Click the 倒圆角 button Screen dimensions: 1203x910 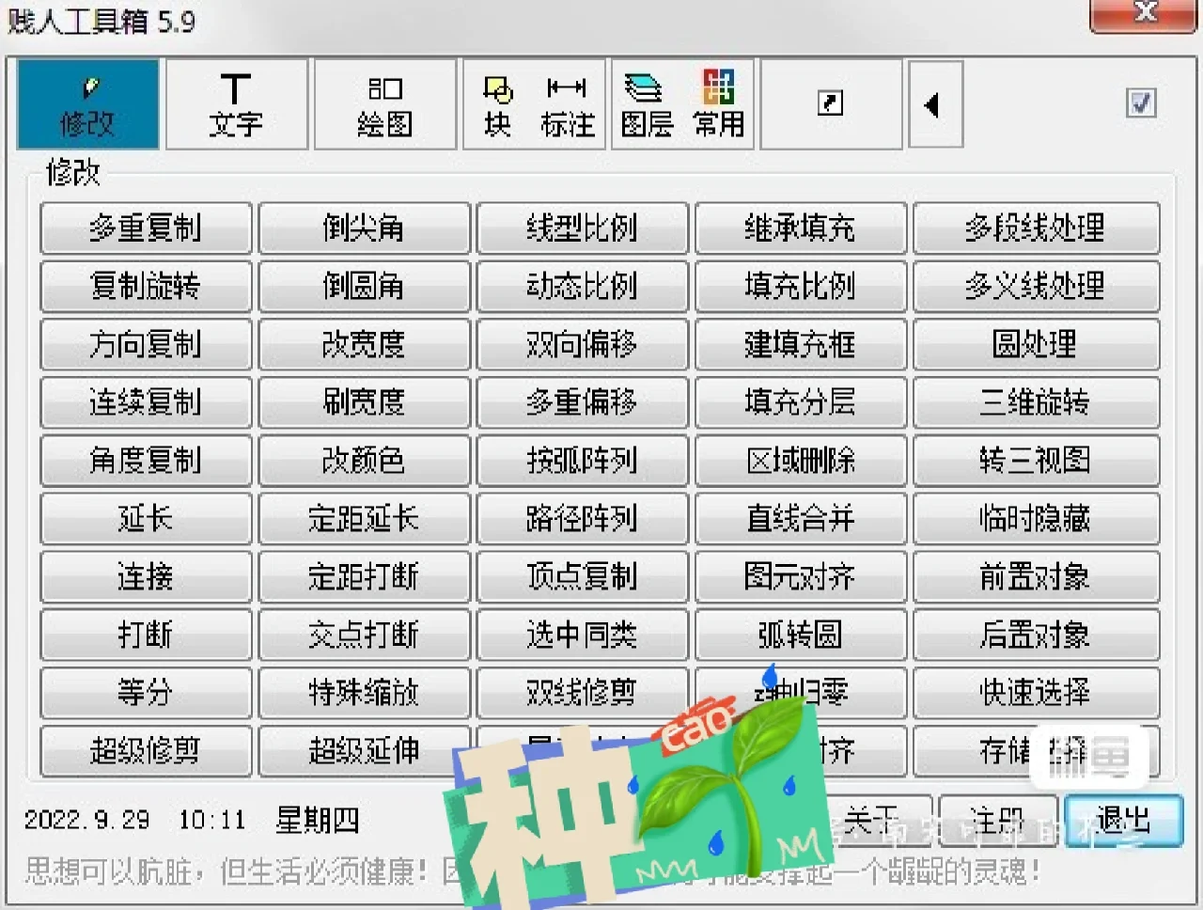pos(363,287)
